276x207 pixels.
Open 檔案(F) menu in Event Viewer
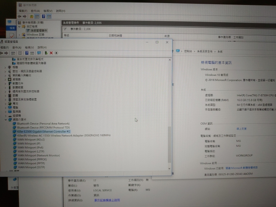coord(23,11)
